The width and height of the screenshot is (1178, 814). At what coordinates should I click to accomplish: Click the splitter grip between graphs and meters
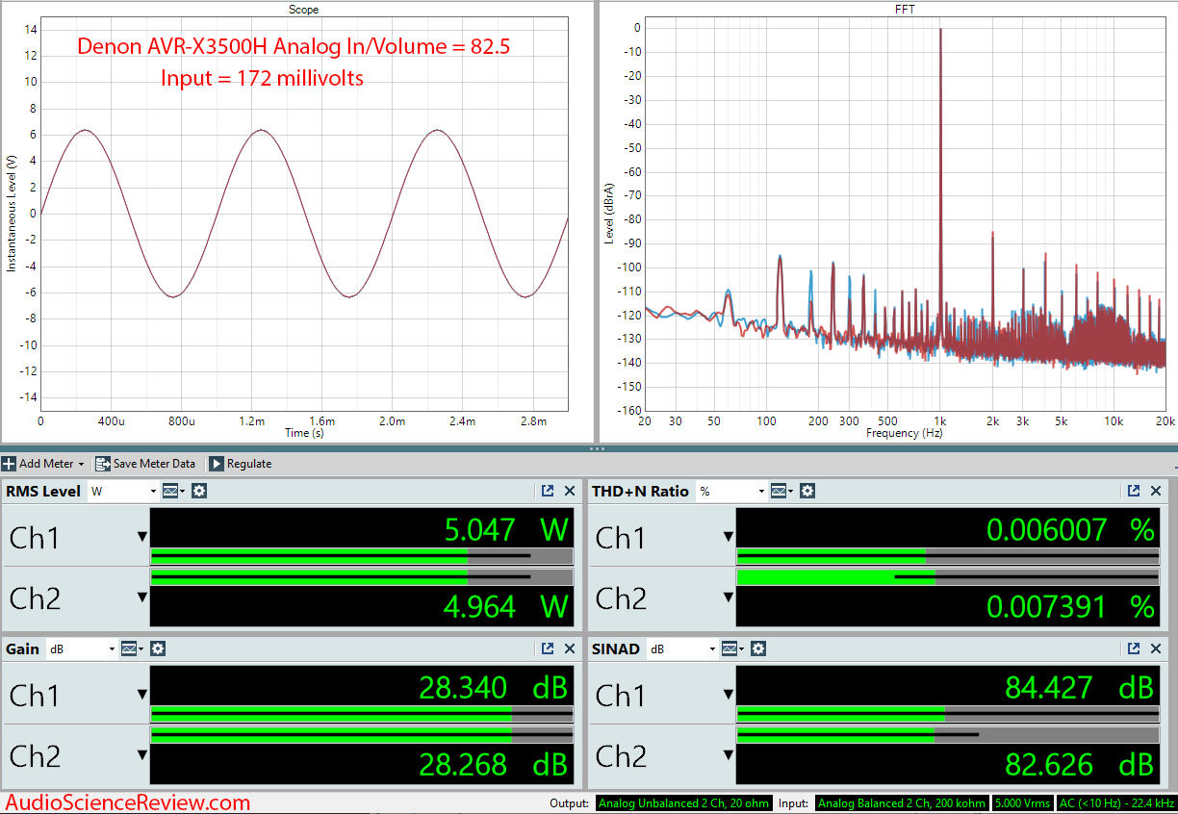point(597,448)
